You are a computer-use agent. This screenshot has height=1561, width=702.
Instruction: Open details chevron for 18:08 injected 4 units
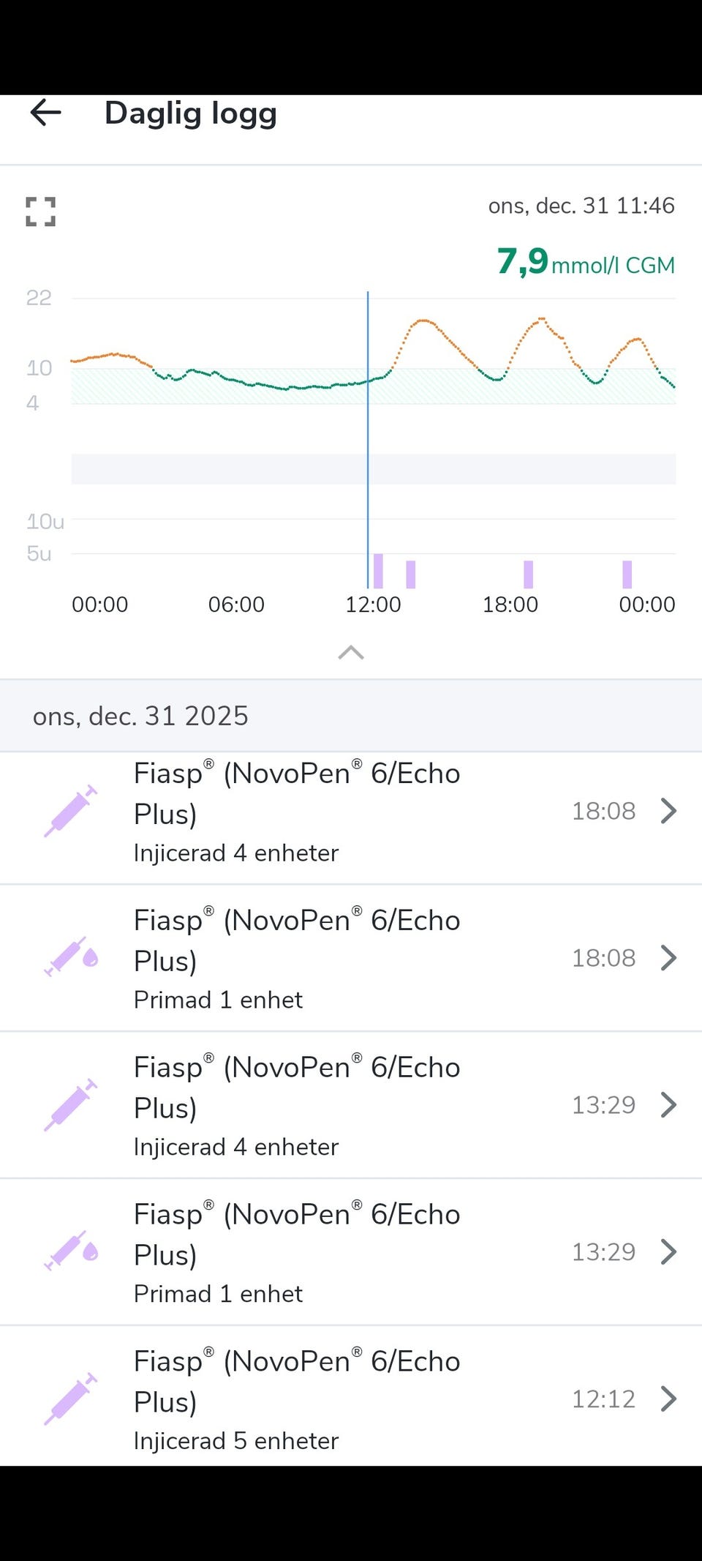click(668, 811)
